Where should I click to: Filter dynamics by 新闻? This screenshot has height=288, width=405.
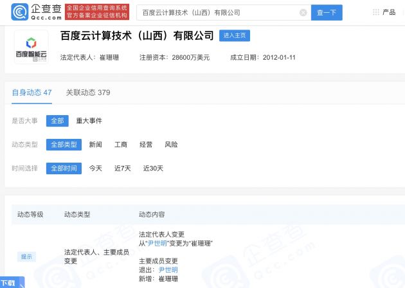click(x=95, y=145)
